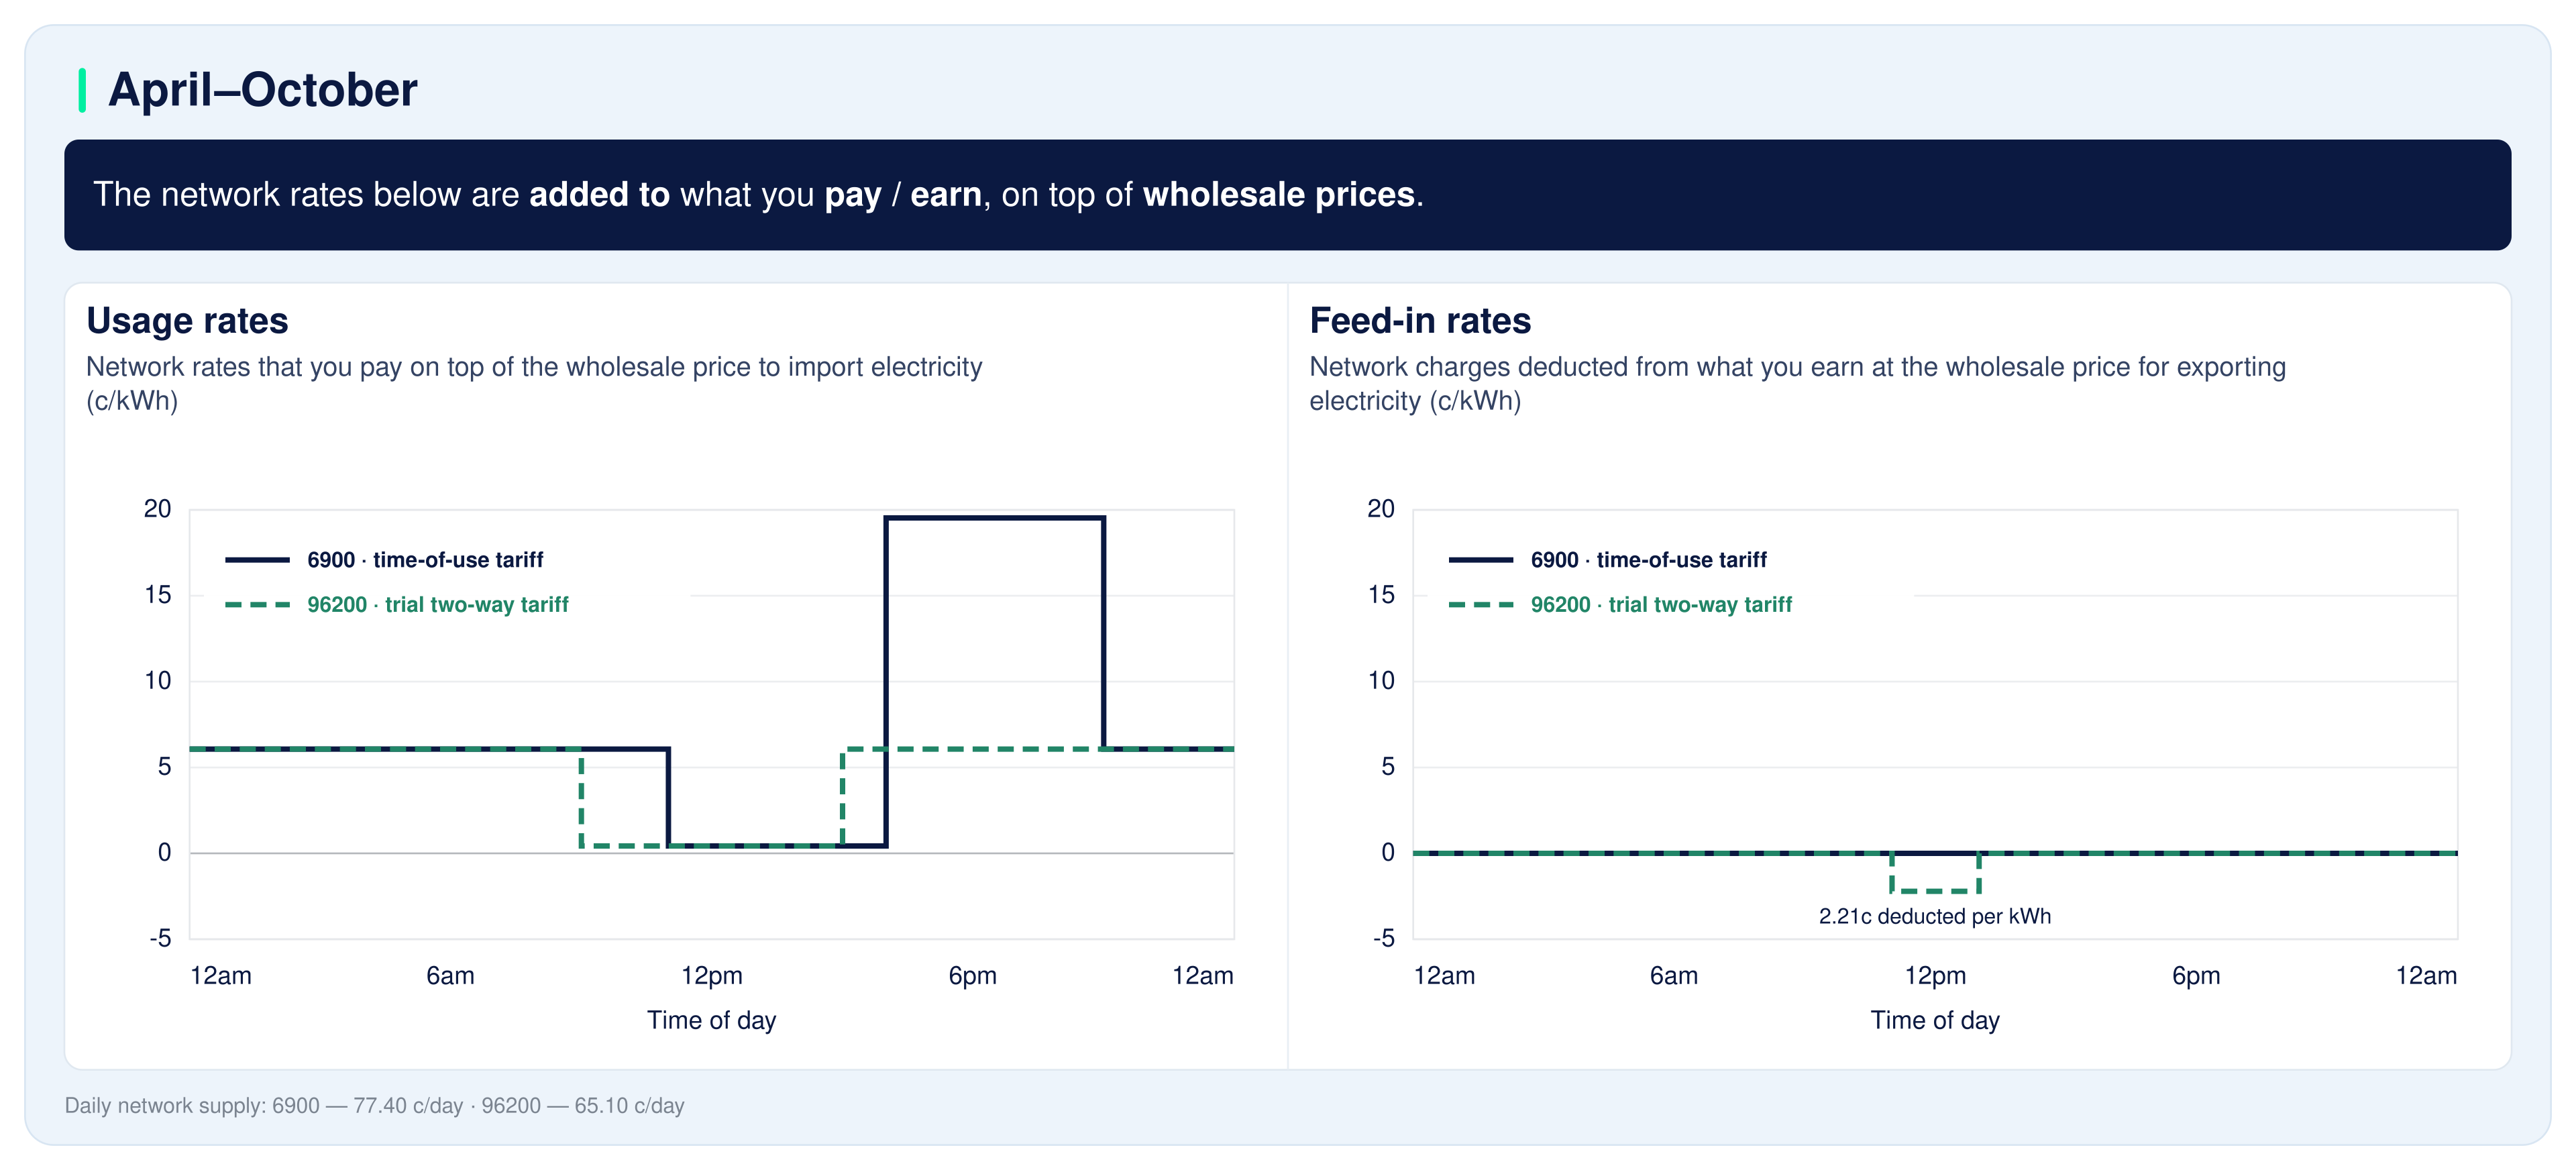The image size is (2576, 1170).
Task: Click the April–October section heading
Action: (262, 90)
